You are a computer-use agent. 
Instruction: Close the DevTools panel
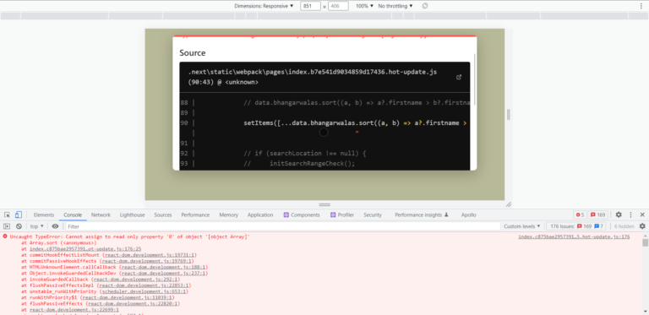[642, 215]
